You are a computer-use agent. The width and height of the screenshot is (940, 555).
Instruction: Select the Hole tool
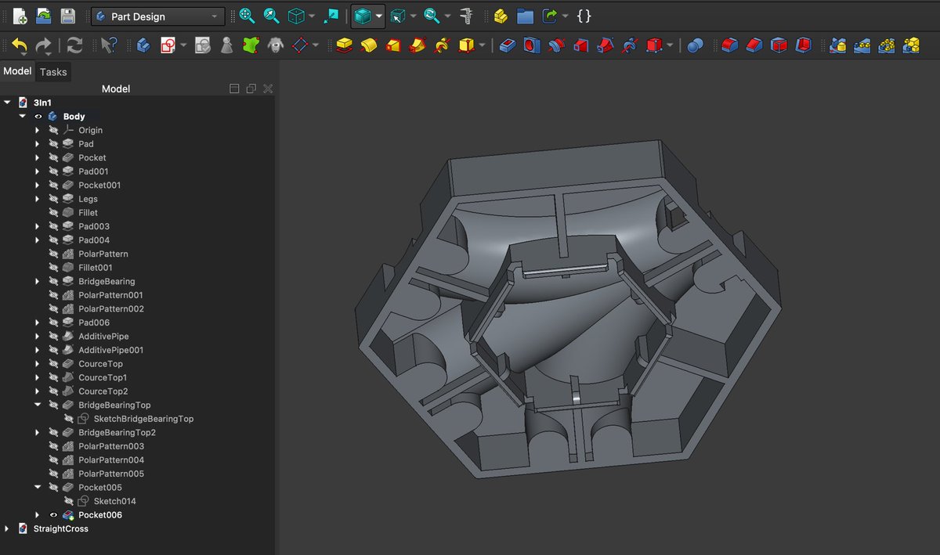tap(531, 46)
